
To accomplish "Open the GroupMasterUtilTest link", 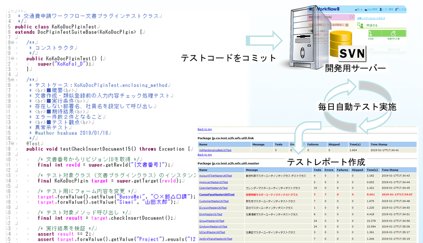I will point(211,221).
